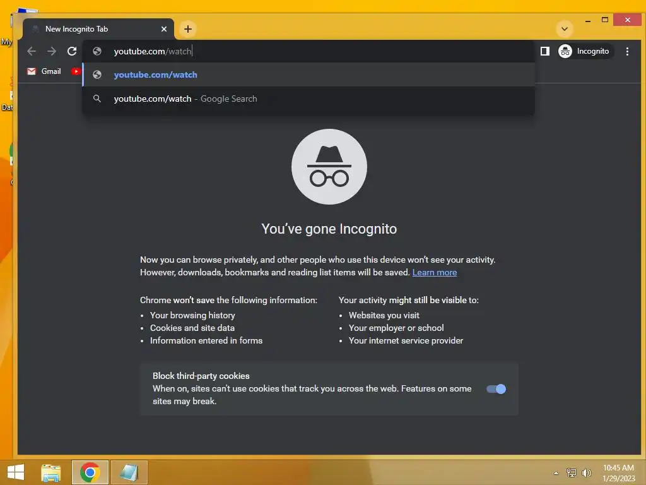646x485 pixels.
Task: Go back using the back arrow
Action: tap(32, 51)
